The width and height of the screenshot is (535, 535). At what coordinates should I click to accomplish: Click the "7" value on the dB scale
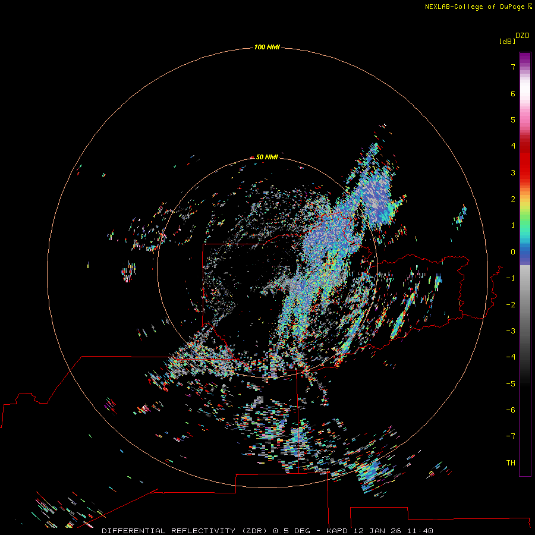tap(513, 67)
